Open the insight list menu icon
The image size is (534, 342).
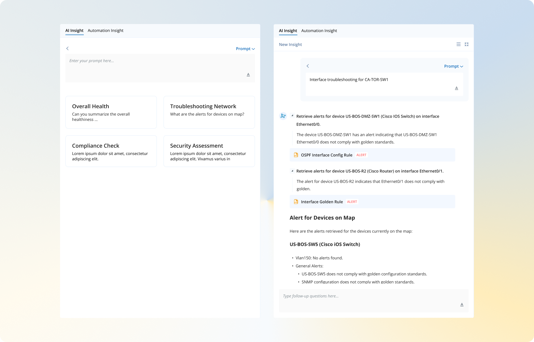pos(458,44)
